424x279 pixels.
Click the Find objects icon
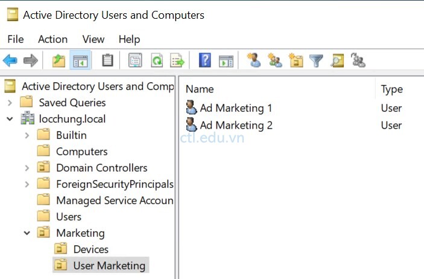point(337,60)
